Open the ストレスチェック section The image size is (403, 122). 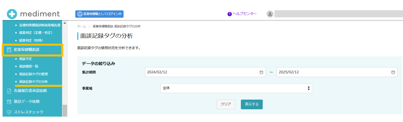coord(29,112)
